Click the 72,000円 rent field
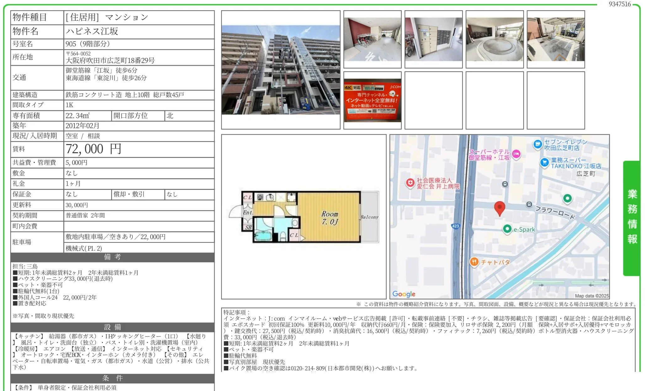The height and width of the screenshot is (391, 645). pos(93,149)
